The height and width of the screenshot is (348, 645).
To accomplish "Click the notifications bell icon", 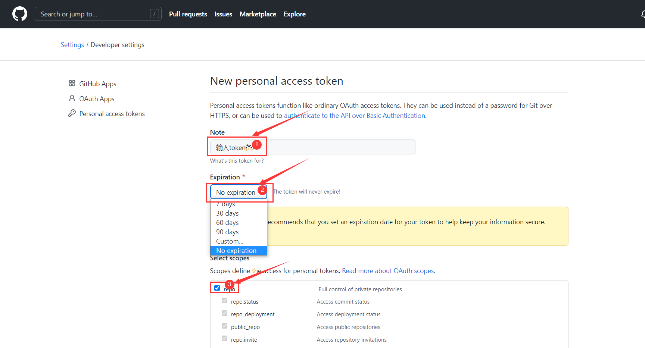I will coord(643,14).
